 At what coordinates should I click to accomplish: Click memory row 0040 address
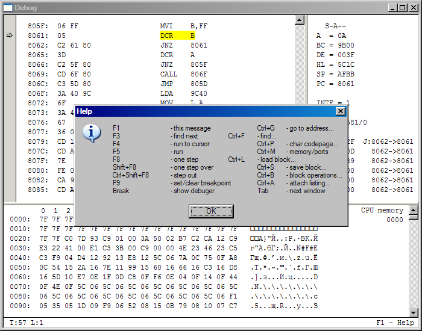coord(20,258)
